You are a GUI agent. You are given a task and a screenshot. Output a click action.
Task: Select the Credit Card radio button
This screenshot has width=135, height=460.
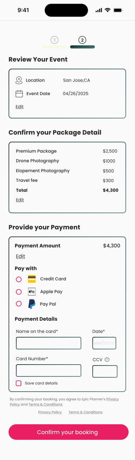(19, 279)
